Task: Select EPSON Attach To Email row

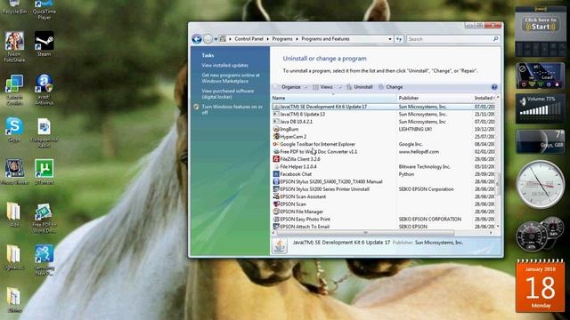Action: click(384, 227)
